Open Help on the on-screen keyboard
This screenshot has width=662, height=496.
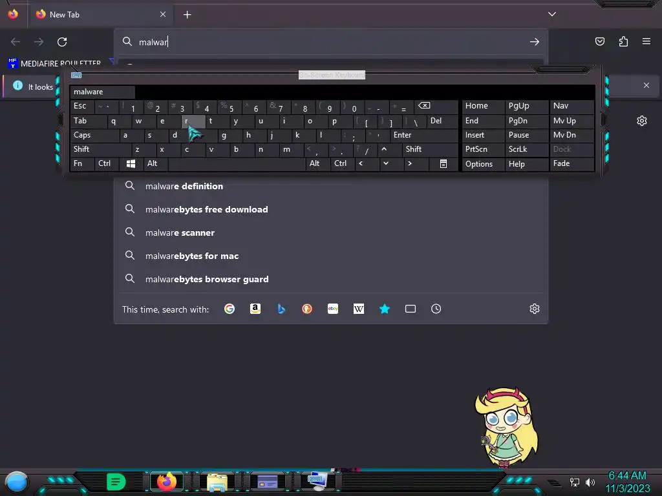point(526,163)
